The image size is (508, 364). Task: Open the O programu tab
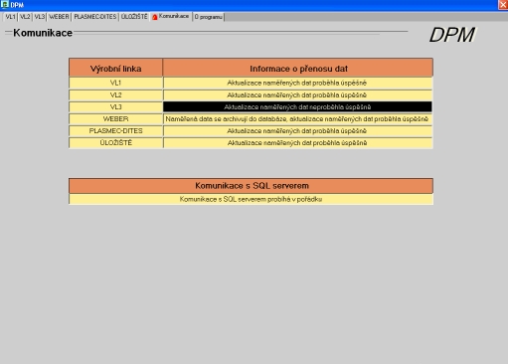(208, 17)
